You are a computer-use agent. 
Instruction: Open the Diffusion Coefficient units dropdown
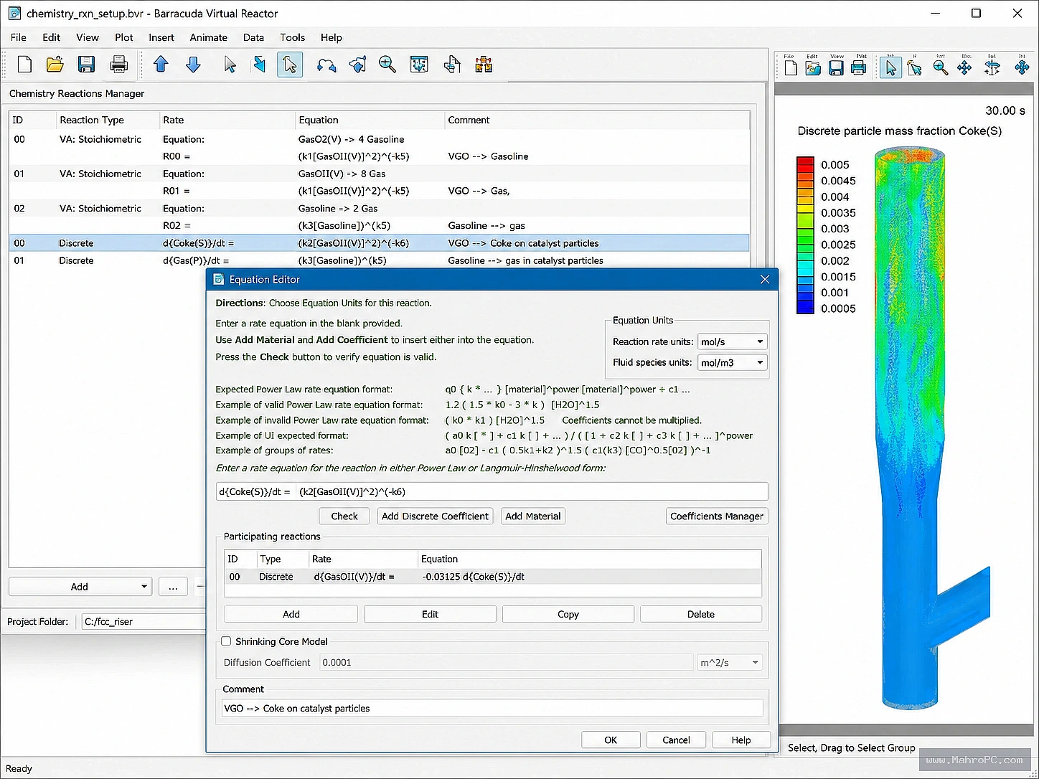[x=730, y=662]
